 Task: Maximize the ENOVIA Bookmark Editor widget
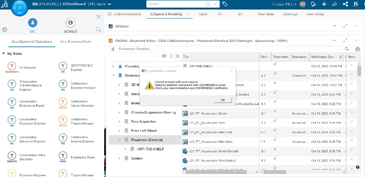coord(345,40)
